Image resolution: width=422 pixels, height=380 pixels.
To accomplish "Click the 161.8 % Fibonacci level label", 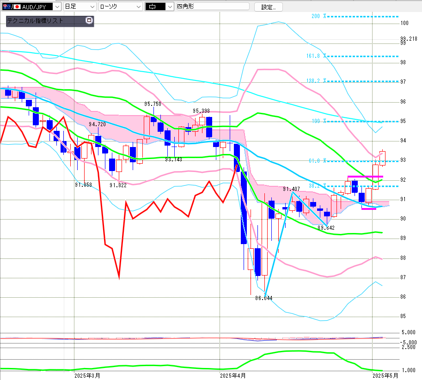I will [316, 56].
